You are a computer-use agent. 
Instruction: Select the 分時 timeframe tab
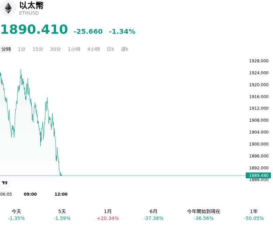point(6,49)
